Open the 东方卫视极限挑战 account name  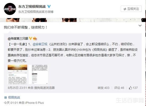click(32, 7)
